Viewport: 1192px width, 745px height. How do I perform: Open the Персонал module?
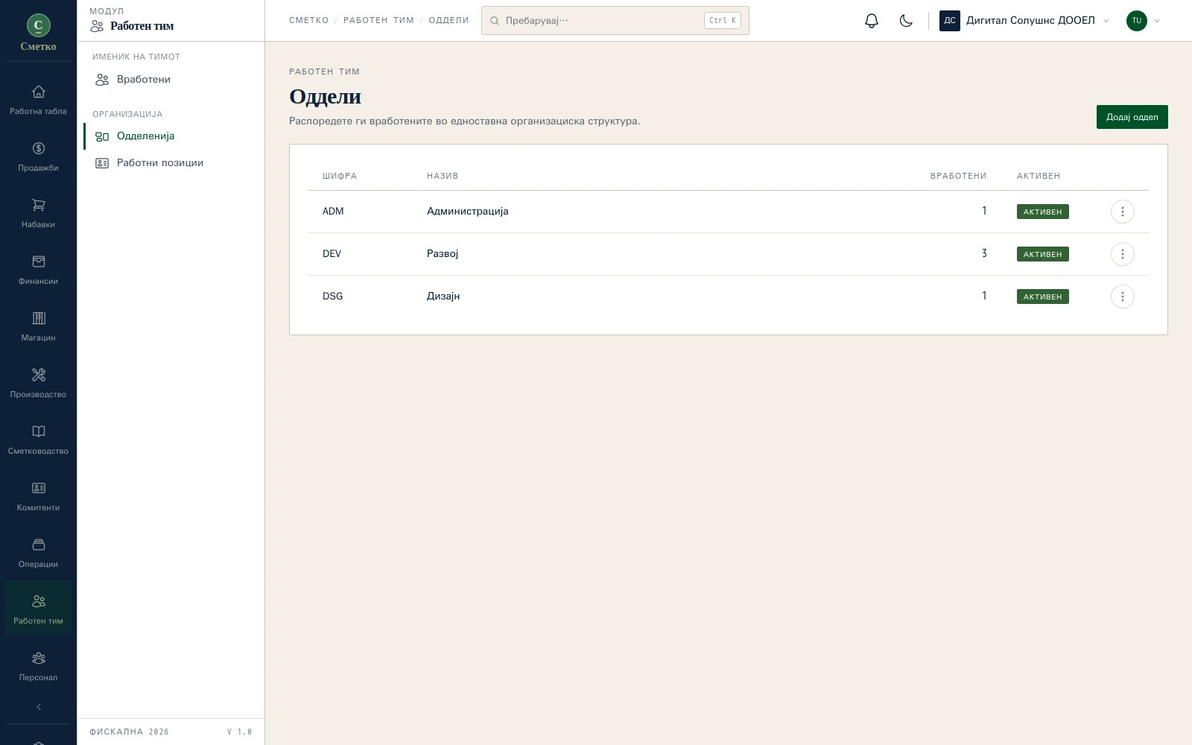click(x=38, y=667)
